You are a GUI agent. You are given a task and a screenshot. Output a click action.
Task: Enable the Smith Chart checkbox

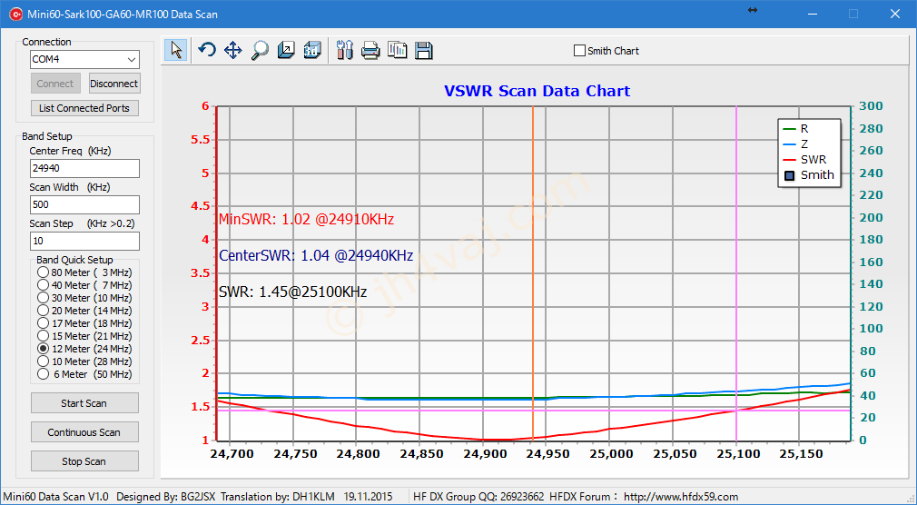click(579, 51)
